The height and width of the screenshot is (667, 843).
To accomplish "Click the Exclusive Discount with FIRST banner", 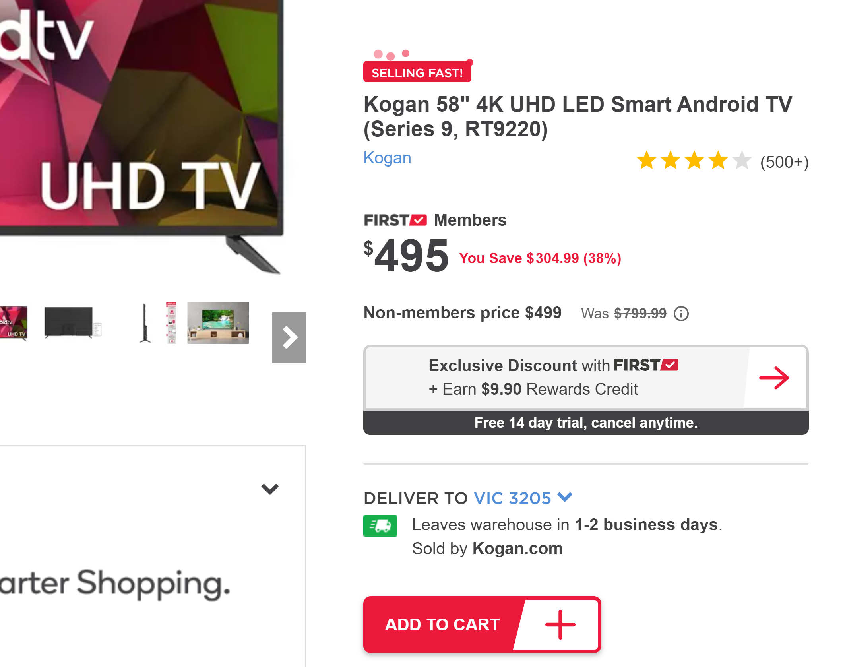I will point(552,377).
